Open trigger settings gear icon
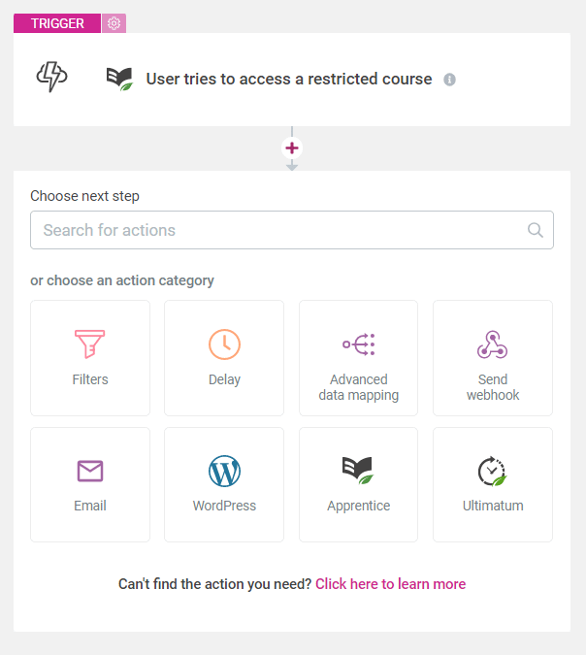This screenshot has width=586, height=655. (x=114, y=23)
